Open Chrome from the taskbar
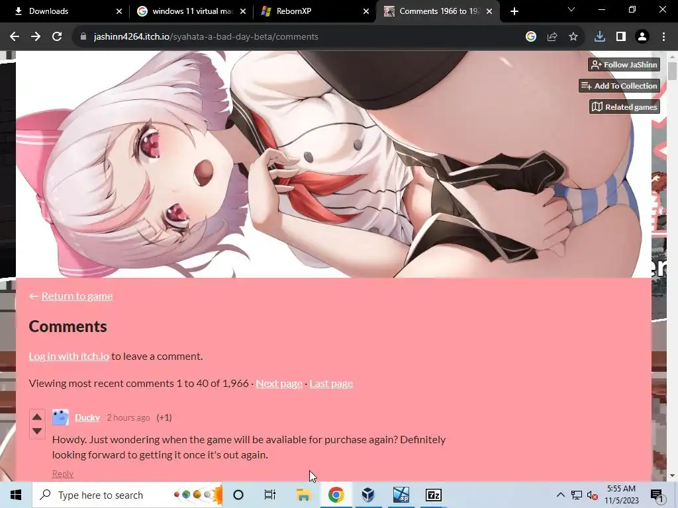The width and height of the screenshot is (678, 508). (x=336, y=495)
